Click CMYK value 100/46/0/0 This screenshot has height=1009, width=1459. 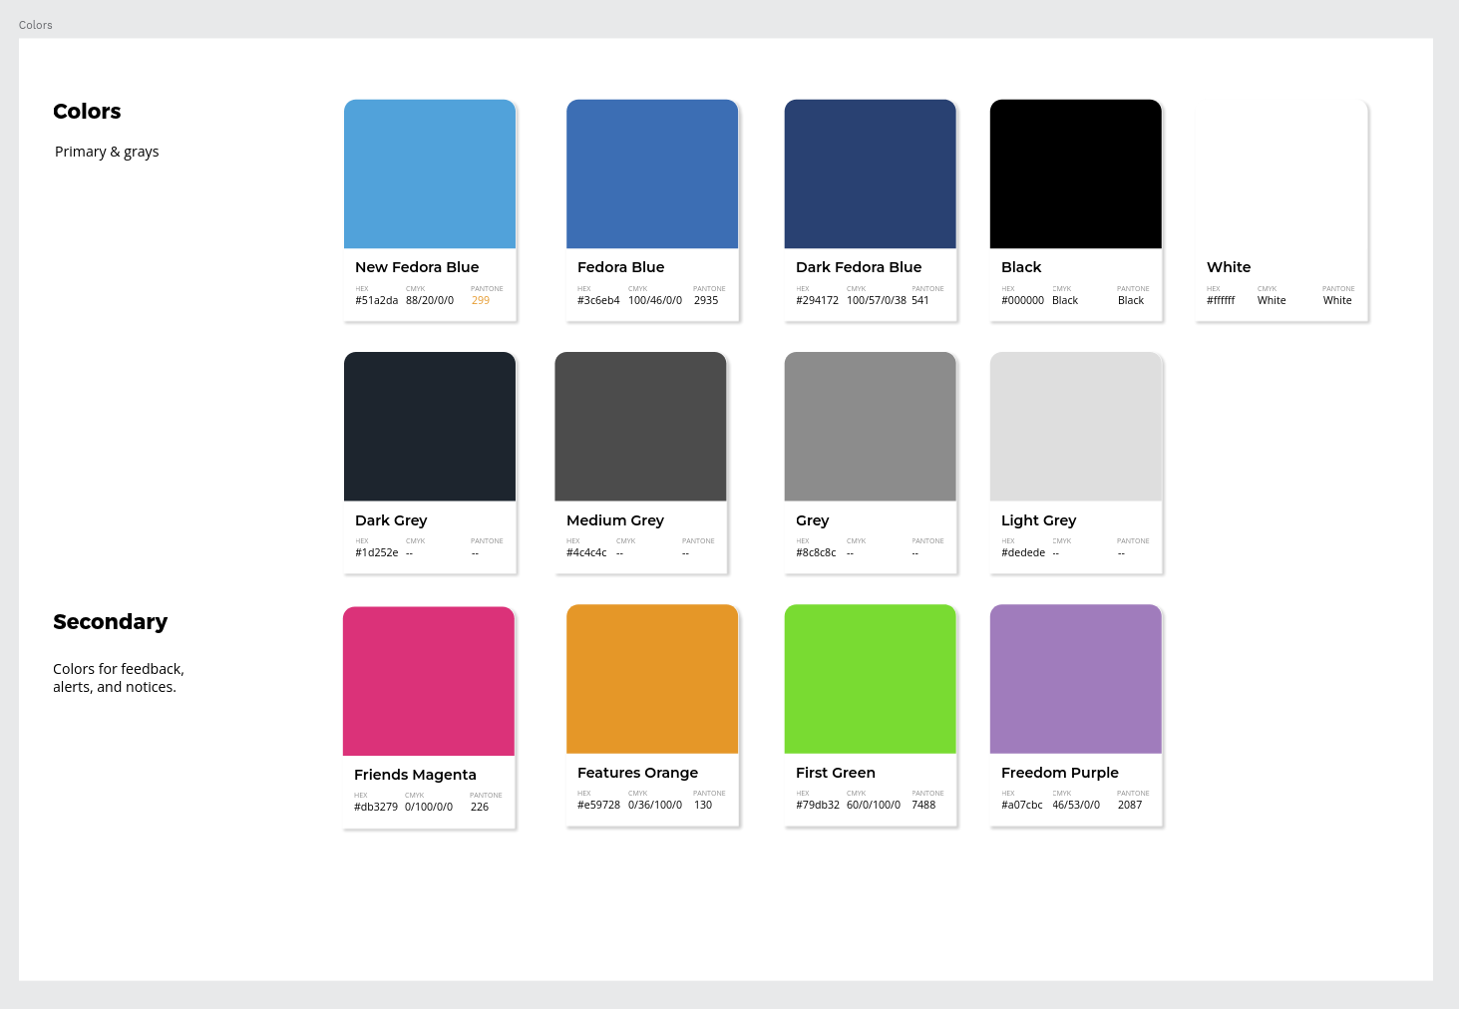655,300
